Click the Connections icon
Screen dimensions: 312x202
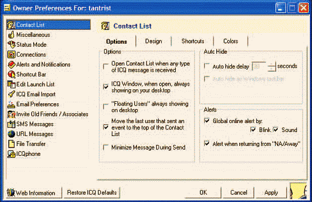point(11,55)
